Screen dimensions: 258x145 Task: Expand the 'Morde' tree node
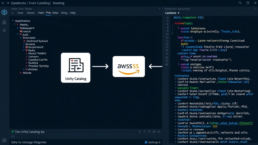[x=21, y=73]
